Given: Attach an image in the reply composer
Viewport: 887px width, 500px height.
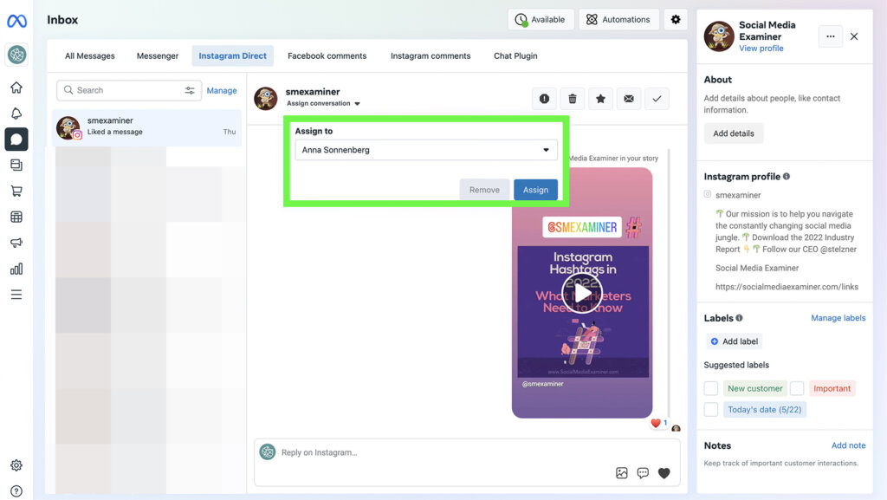Looking at the screenshot, I should pos(621,472).
